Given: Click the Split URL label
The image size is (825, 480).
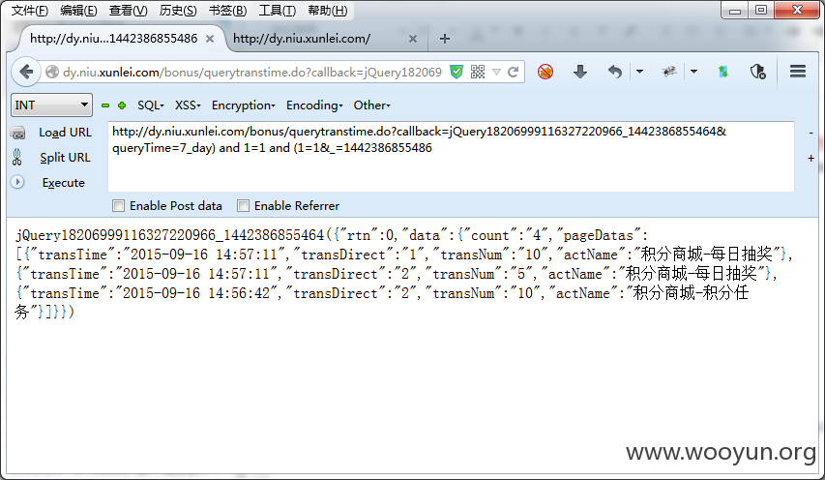Looking at the screenshot, I should [x=65, y=158].
